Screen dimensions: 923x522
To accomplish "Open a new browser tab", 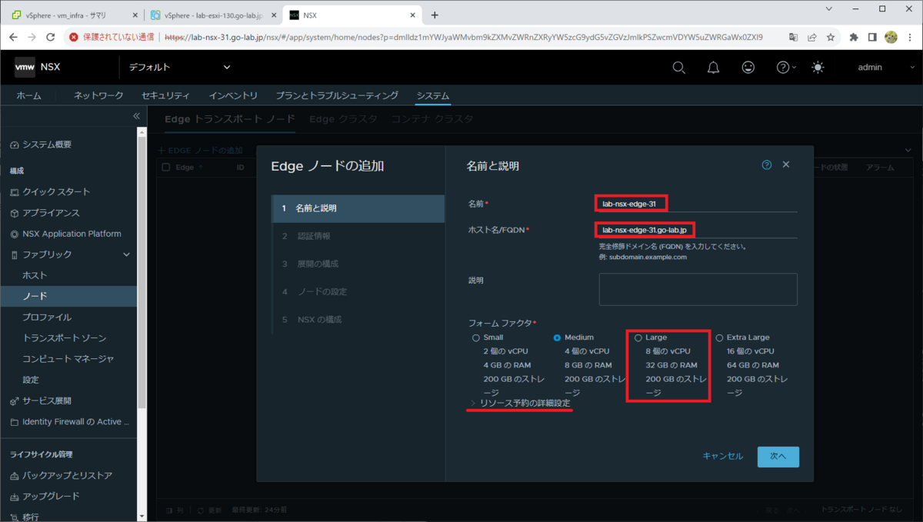I will coord(435,15).
